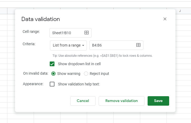Edit the B4:B6 criteria range field
The image size is (191, 123).
(116, 45)
